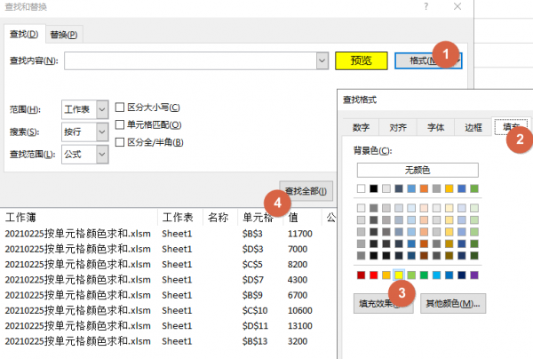Screen dimensions: 533x359
Task: Sort results by 工作表 column header
Action: pyautogui.click(x=180, y=217)
